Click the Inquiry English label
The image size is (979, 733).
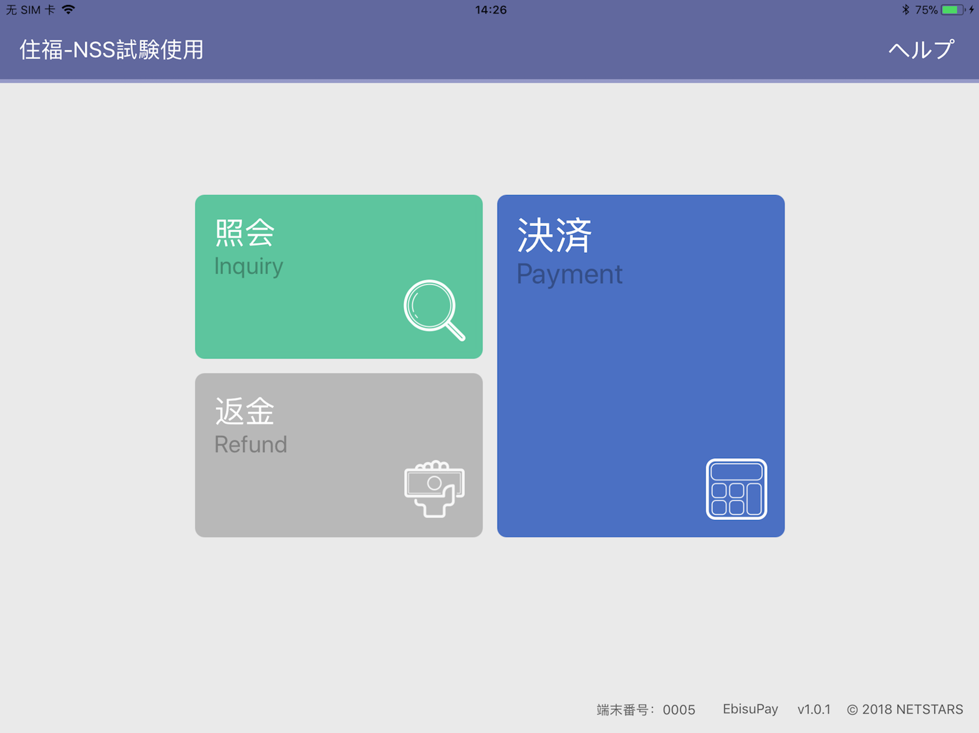click(248, 267)
